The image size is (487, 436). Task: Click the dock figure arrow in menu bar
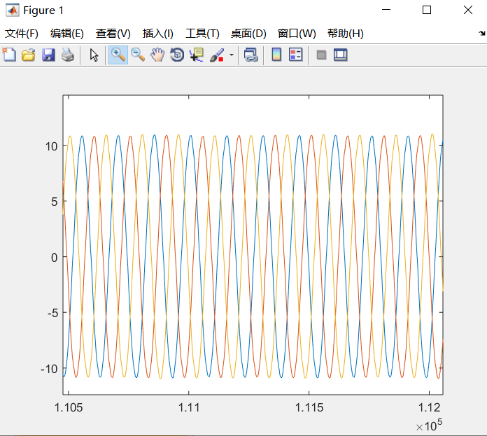coord(481,33)
